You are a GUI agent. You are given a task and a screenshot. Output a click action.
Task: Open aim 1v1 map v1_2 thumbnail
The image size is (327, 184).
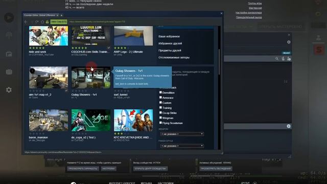pos(49,77)
